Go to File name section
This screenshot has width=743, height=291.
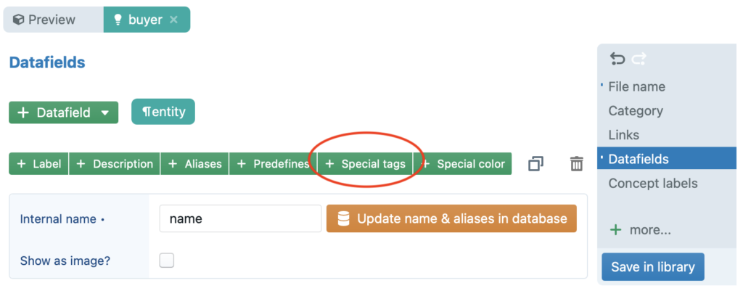(x=636, y=87)
